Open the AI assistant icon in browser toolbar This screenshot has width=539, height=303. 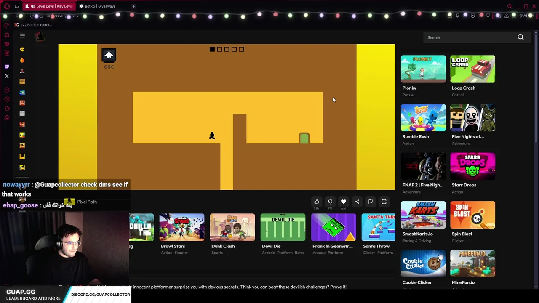click(524, 16)
